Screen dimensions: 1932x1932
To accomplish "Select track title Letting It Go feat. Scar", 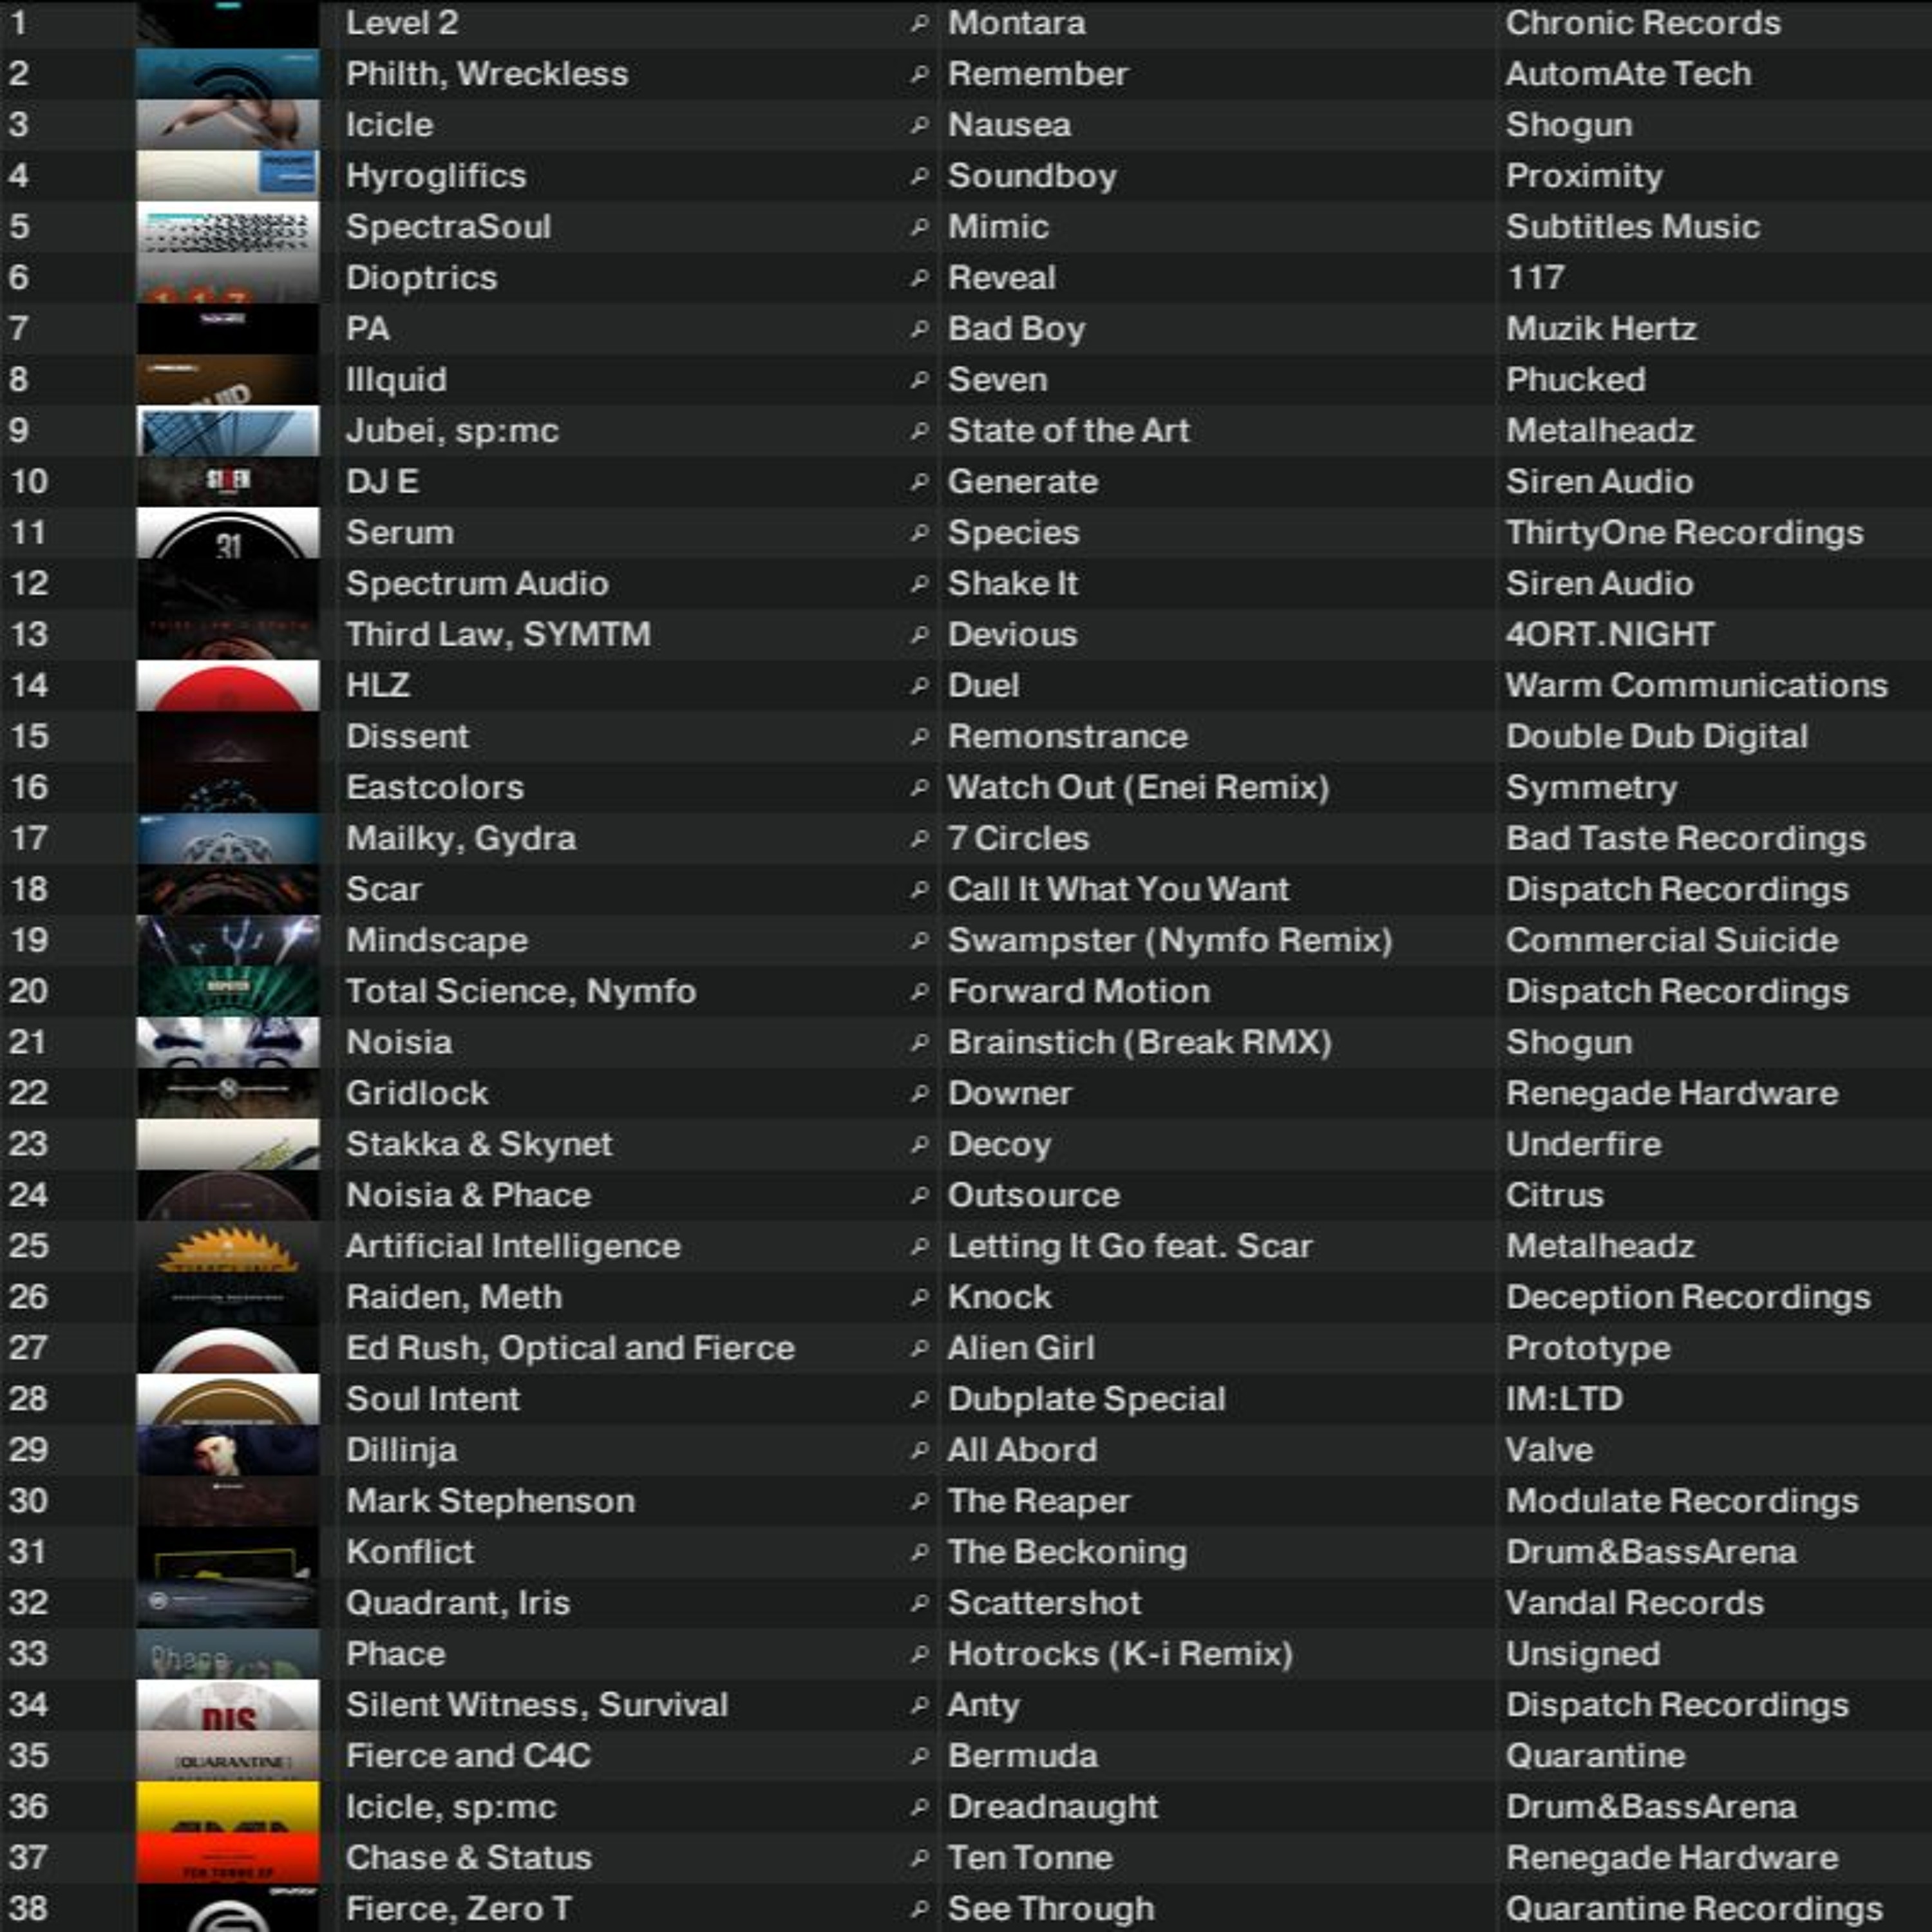I will coord(1129,1246).
